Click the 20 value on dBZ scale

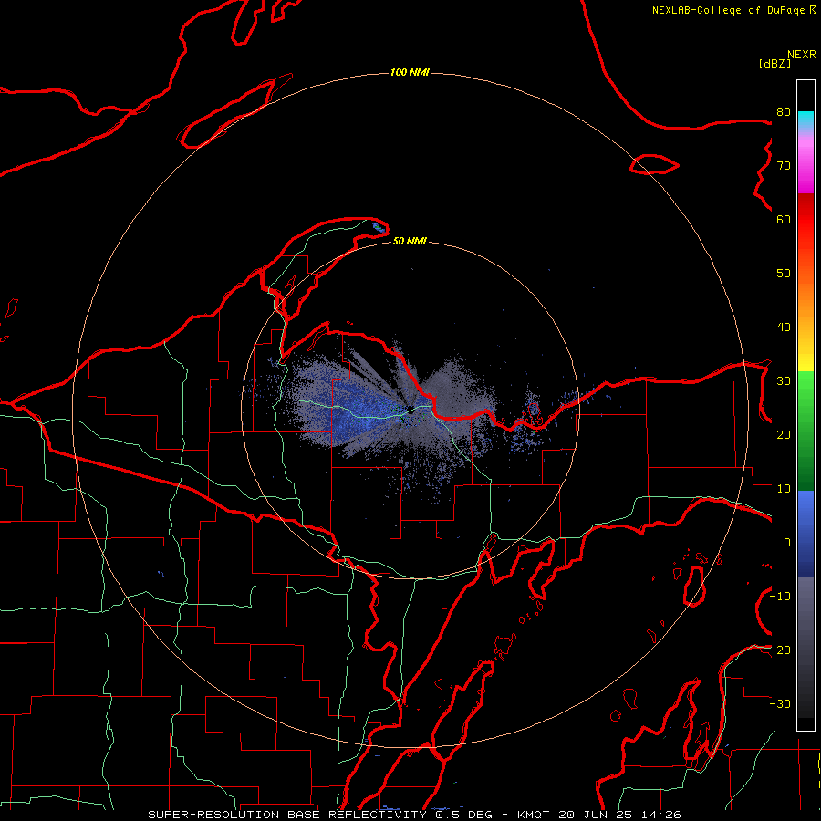coord(784,434)
